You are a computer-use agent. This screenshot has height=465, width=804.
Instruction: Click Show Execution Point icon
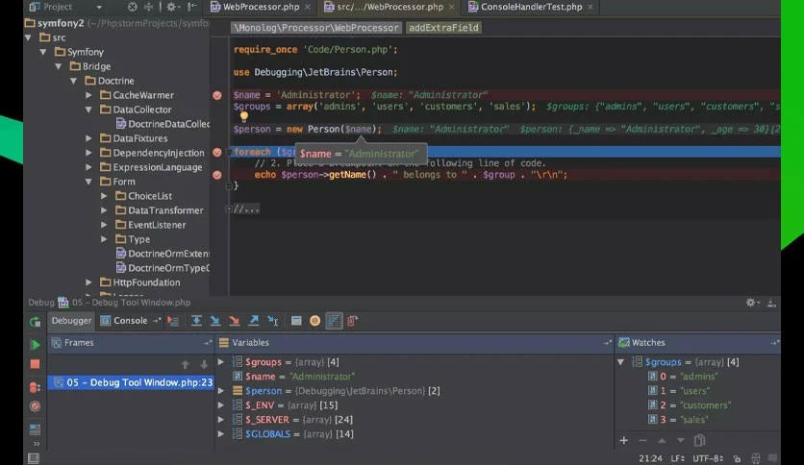[x=173, y=321]
